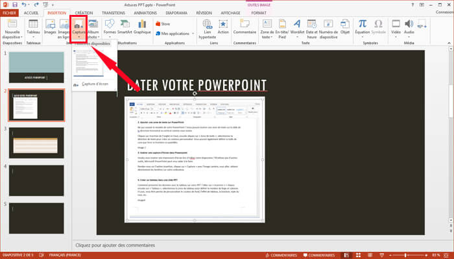Screen dimensions: 454x259
Task: Open the Album photo tool
Action: click(x=93, y=29)
